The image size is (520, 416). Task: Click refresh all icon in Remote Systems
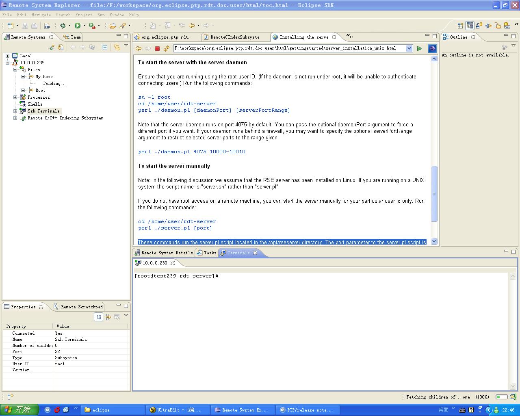point(61,47)
